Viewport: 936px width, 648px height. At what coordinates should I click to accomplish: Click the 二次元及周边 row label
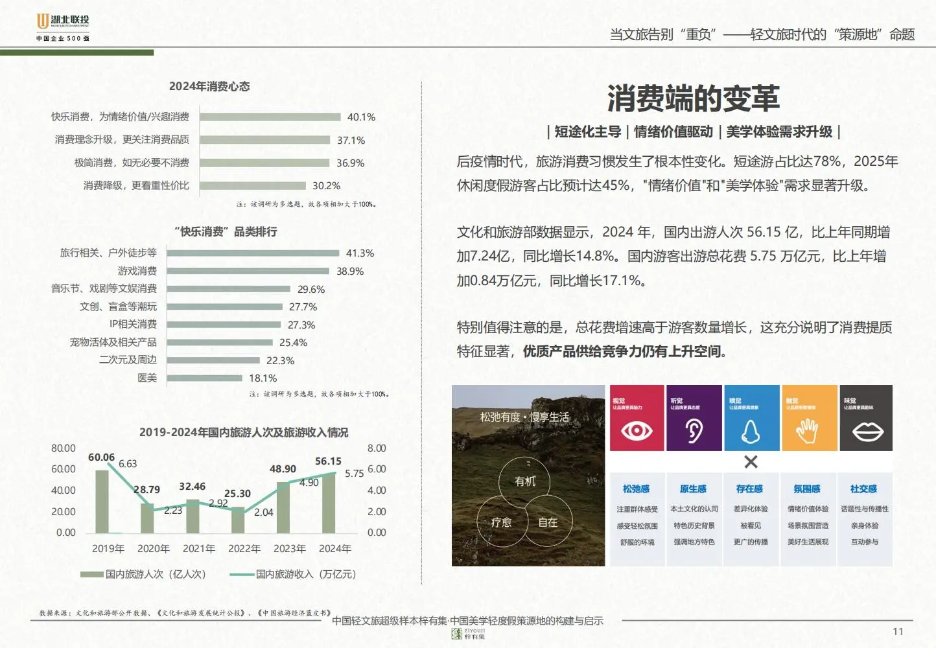tap(128, 360)
